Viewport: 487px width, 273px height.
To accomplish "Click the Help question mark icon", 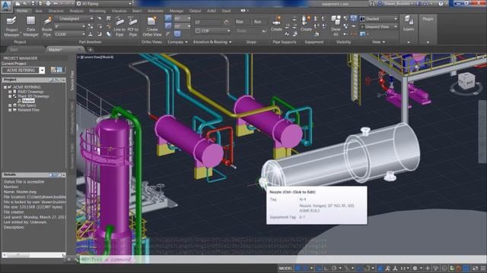I will (441, 4).
